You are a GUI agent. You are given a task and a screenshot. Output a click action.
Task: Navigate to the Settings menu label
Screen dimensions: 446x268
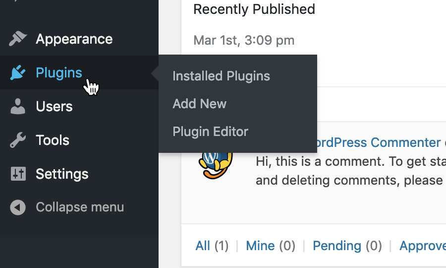pos(62,174)
